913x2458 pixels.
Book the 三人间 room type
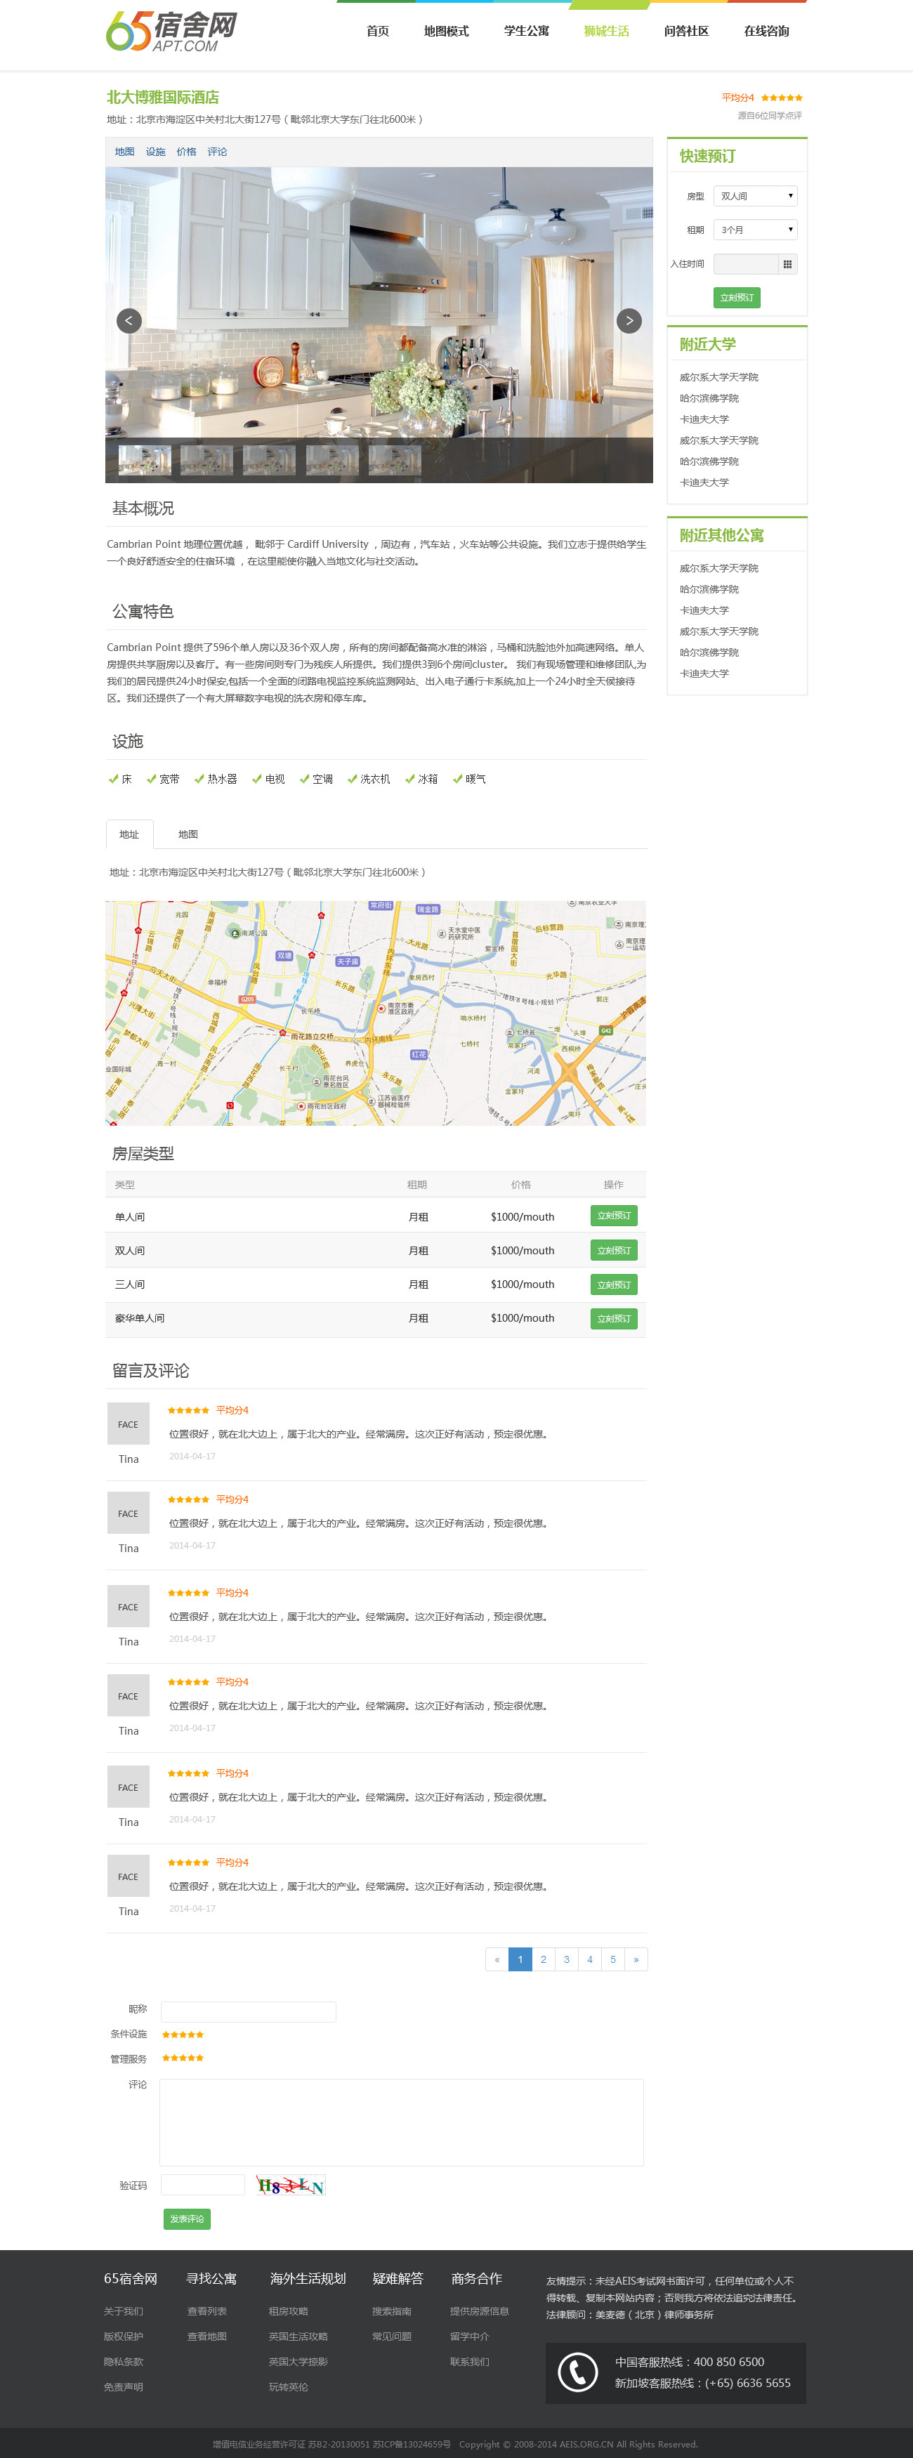click(613, 1284)
